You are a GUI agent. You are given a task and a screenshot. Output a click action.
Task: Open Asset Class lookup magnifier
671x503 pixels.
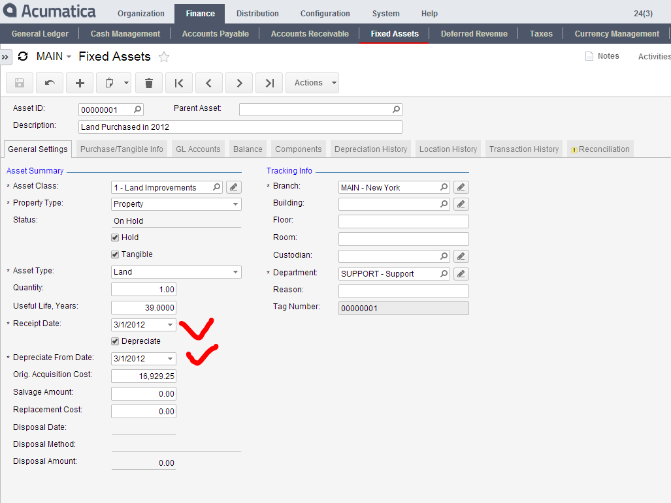216,187
